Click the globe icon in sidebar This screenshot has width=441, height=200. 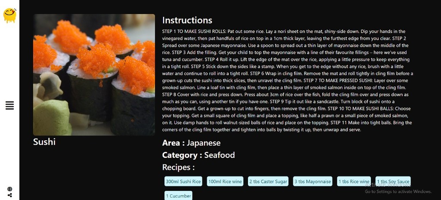[x=9, y=189]
